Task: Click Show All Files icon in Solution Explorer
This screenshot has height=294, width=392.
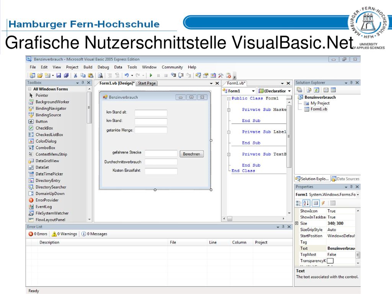Action: tap(309, 90)
